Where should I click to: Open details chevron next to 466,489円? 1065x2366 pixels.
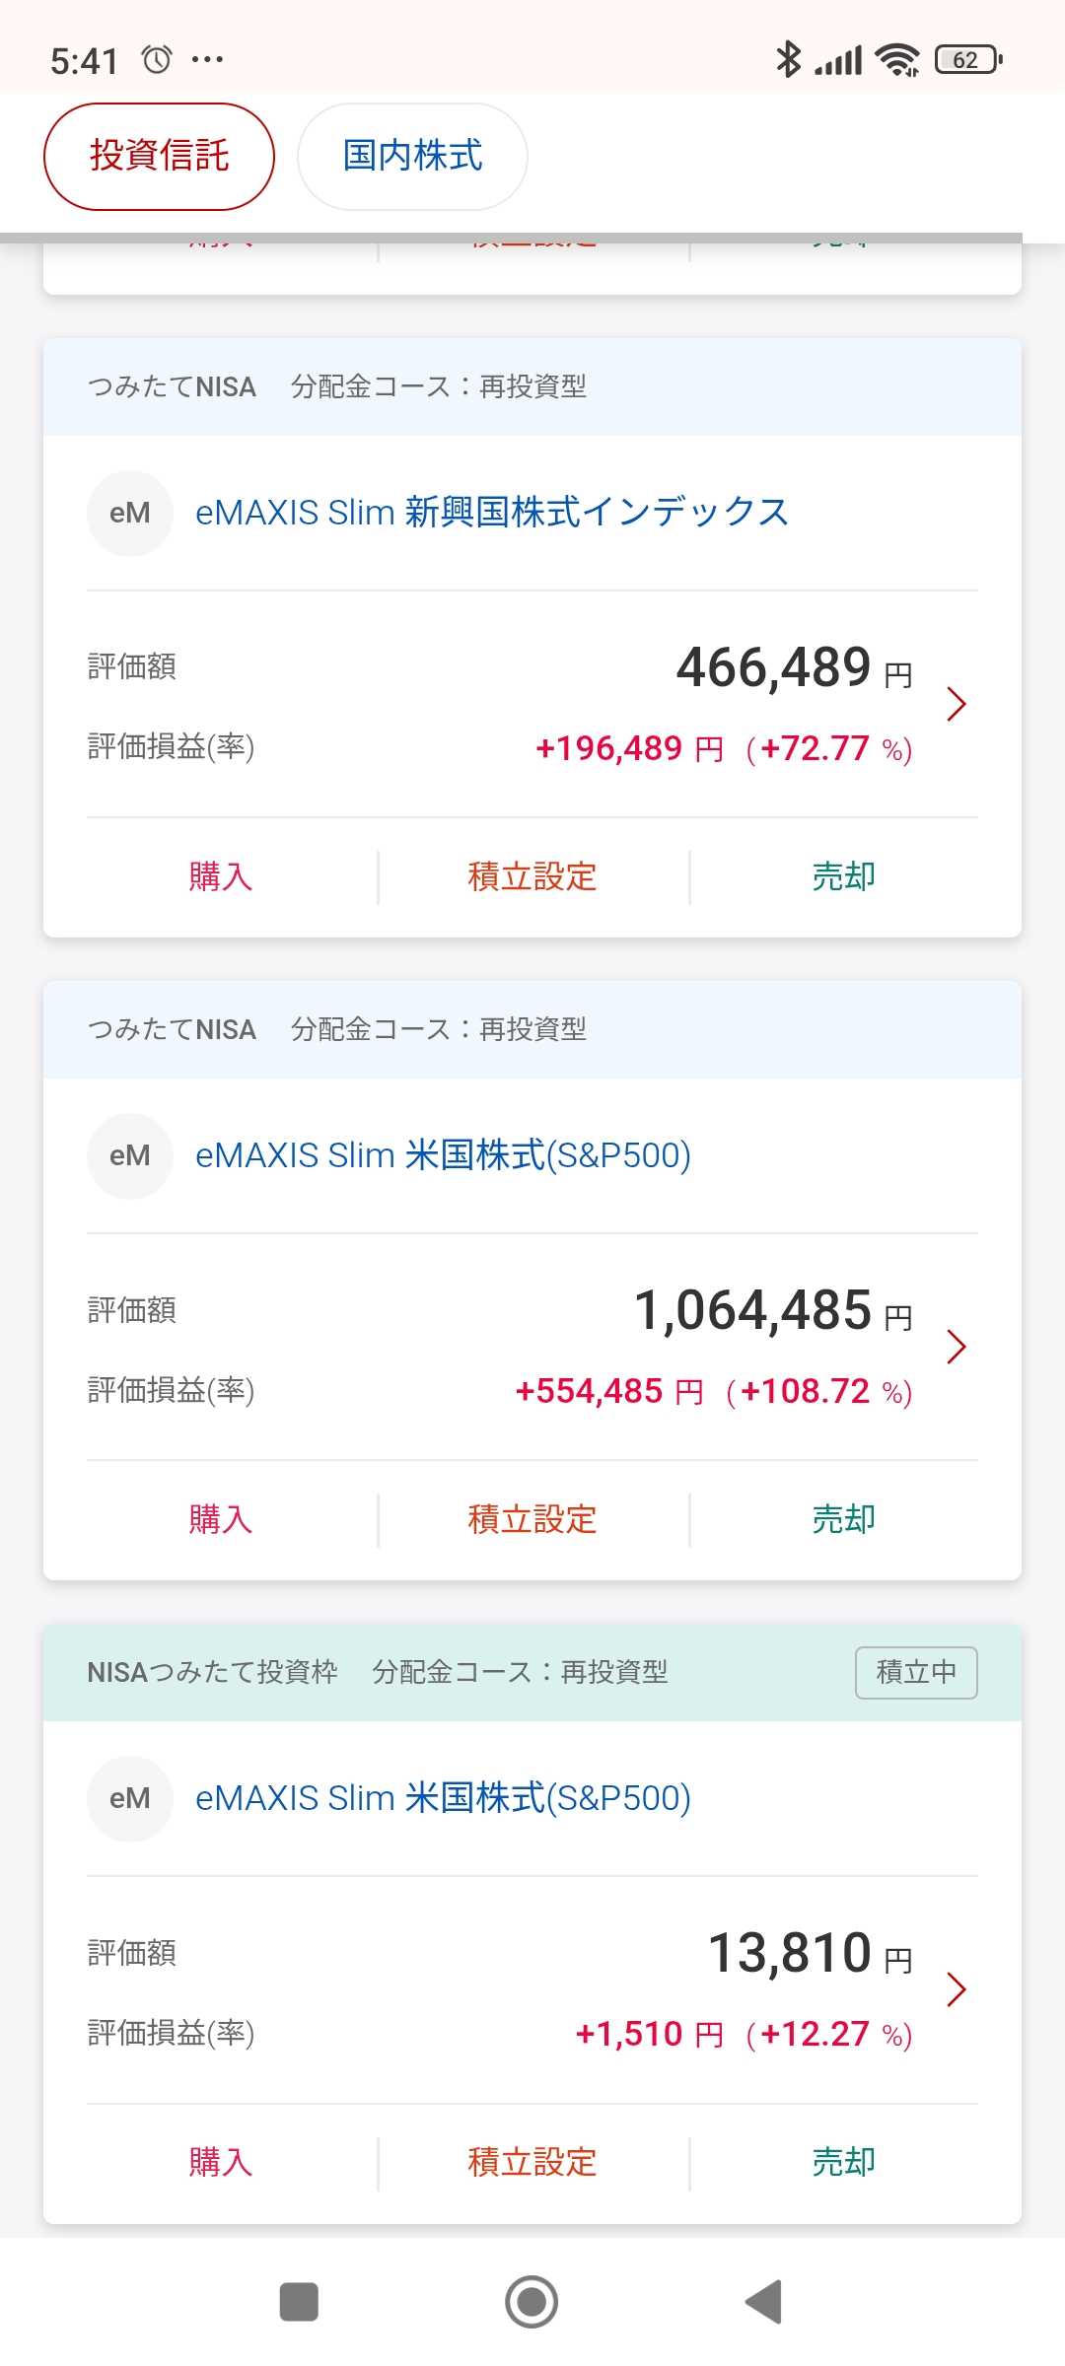955,704
